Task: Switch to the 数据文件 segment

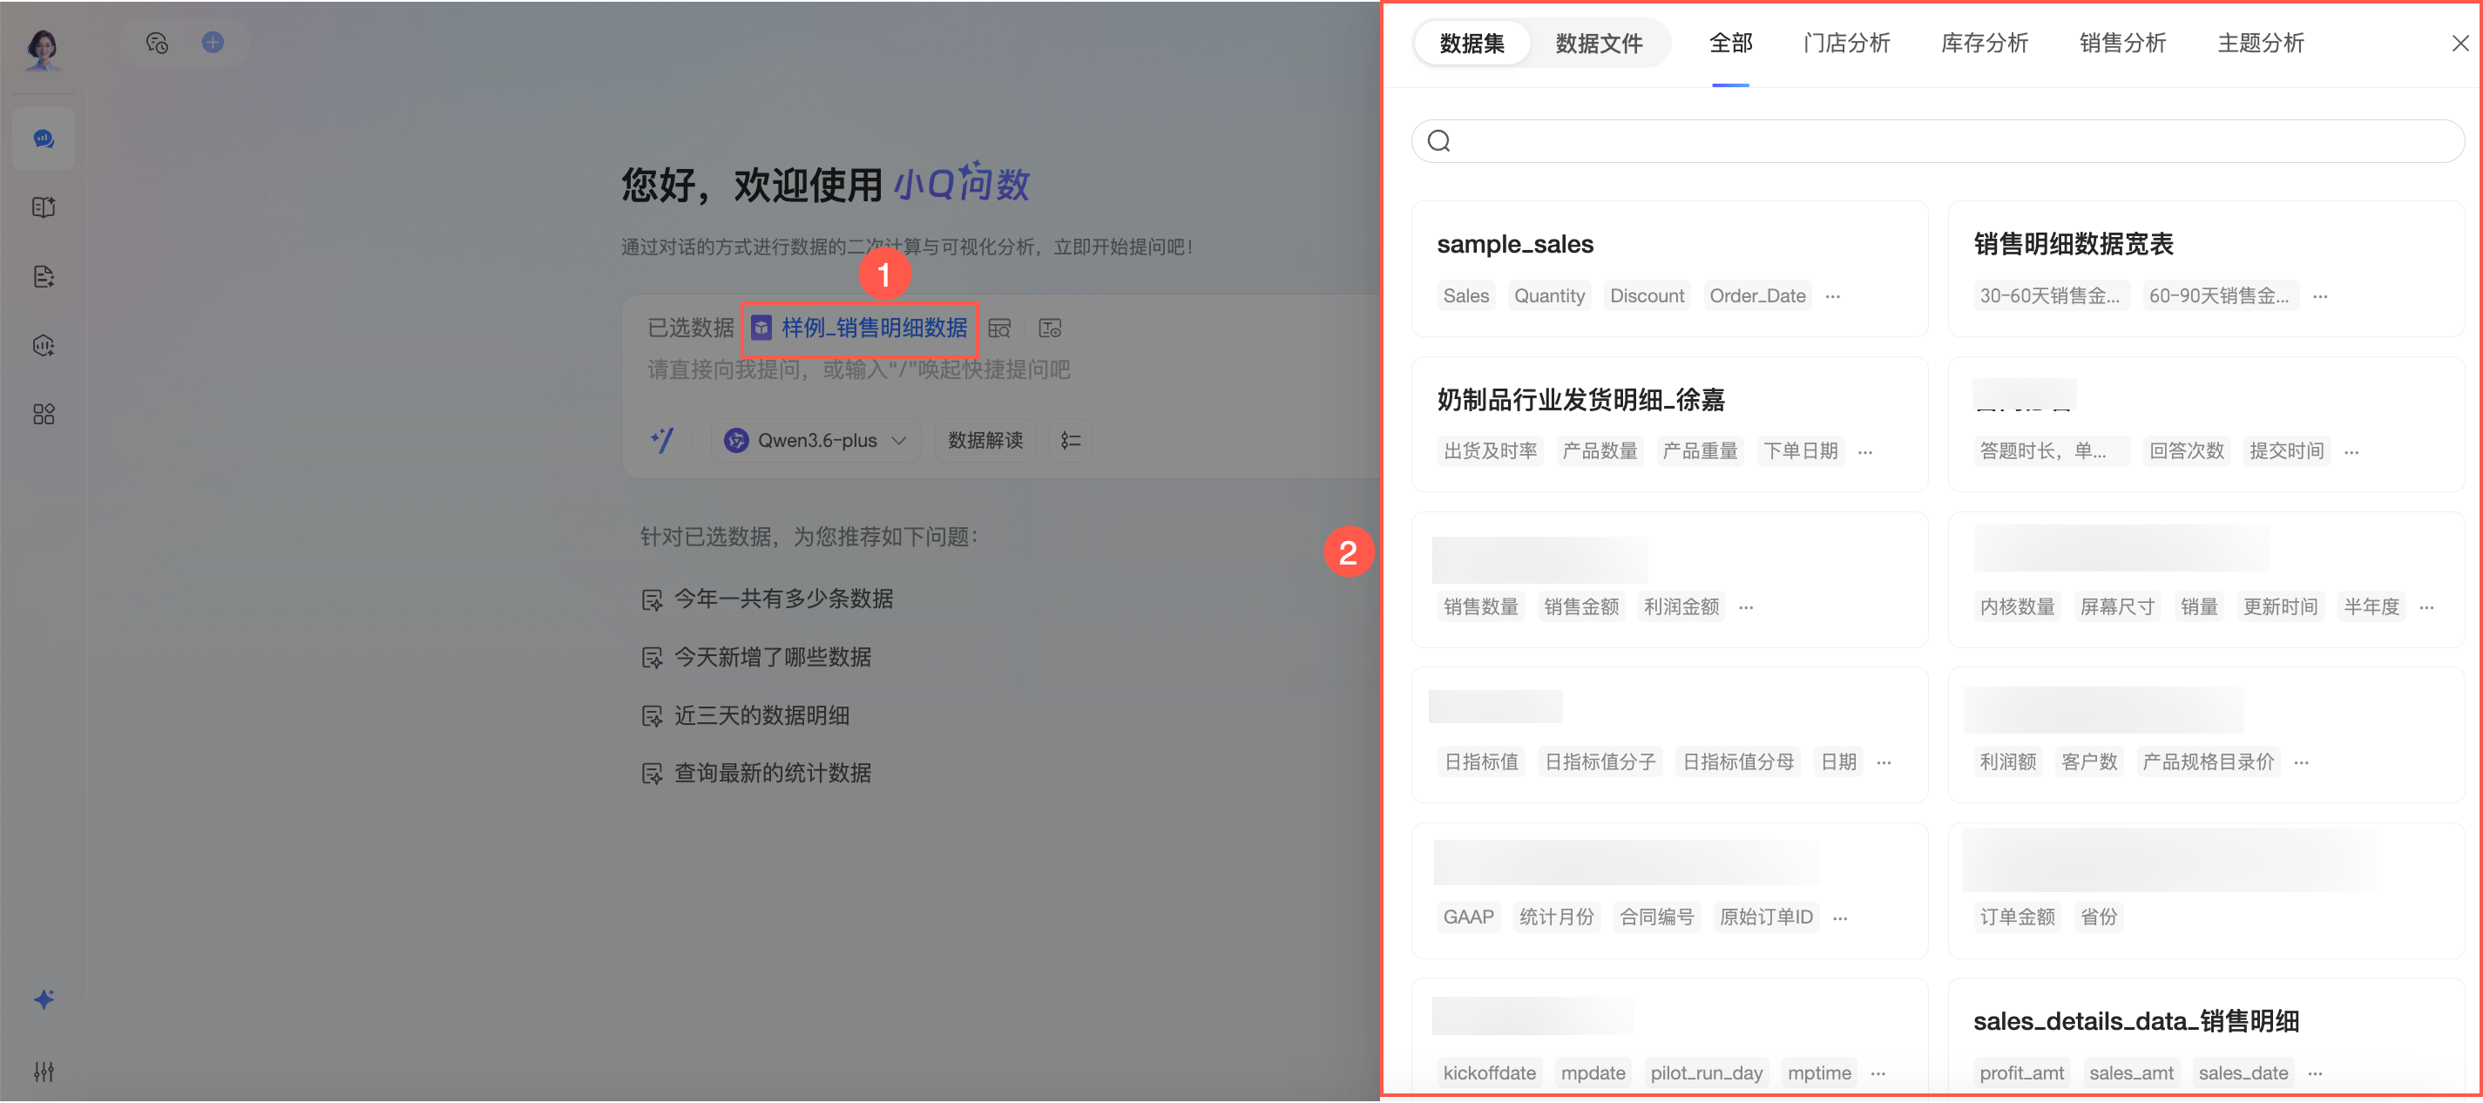Action: point(1599,44)
